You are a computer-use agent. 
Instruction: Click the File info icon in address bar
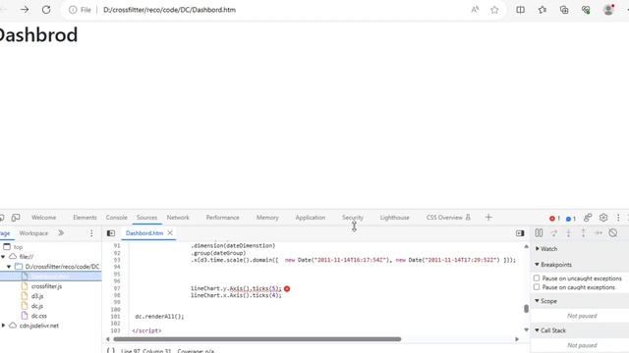73,10
